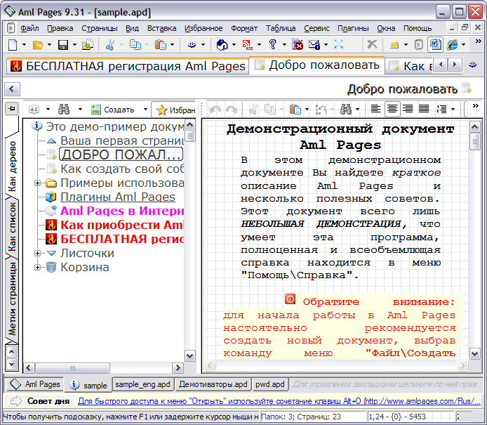Click tab scroll left arrow button
This screenshot has height=425, width=487.
441,65
